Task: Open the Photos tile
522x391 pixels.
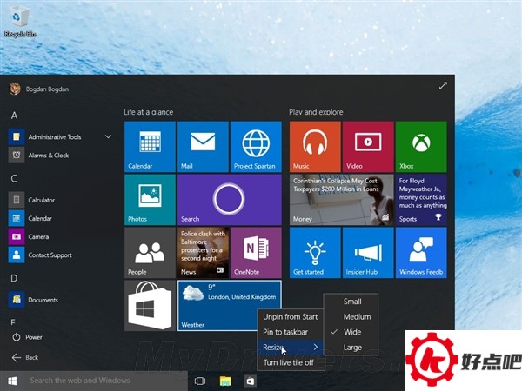Action: [150, 200]
